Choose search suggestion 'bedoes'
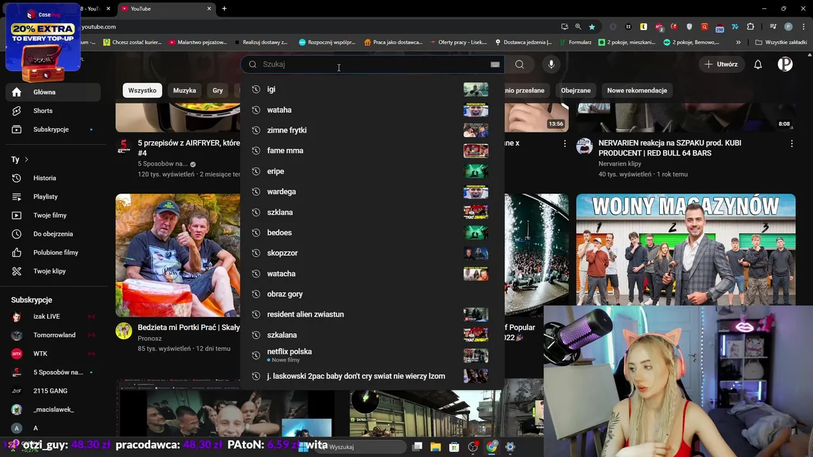 pyautogui.click(x=372, y=232)
